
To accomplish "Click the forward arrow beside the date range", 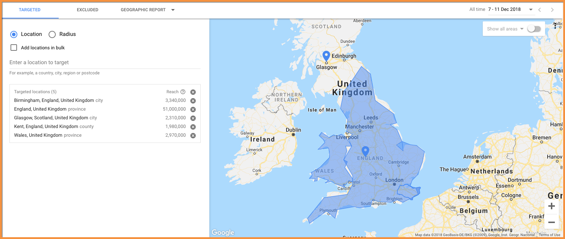I will pos(552,9).
